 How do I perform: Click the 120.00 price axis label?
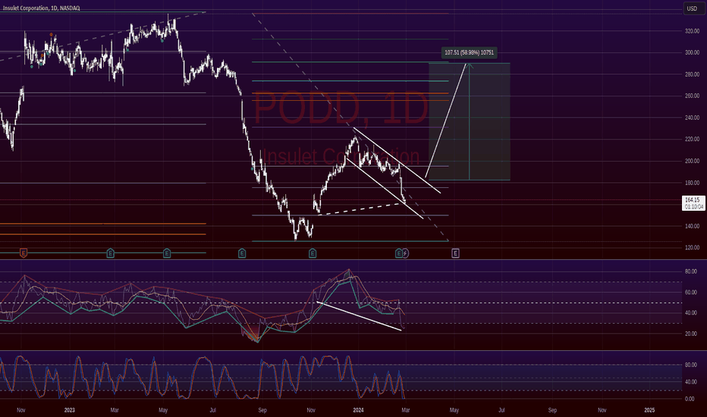click(692, 247)
